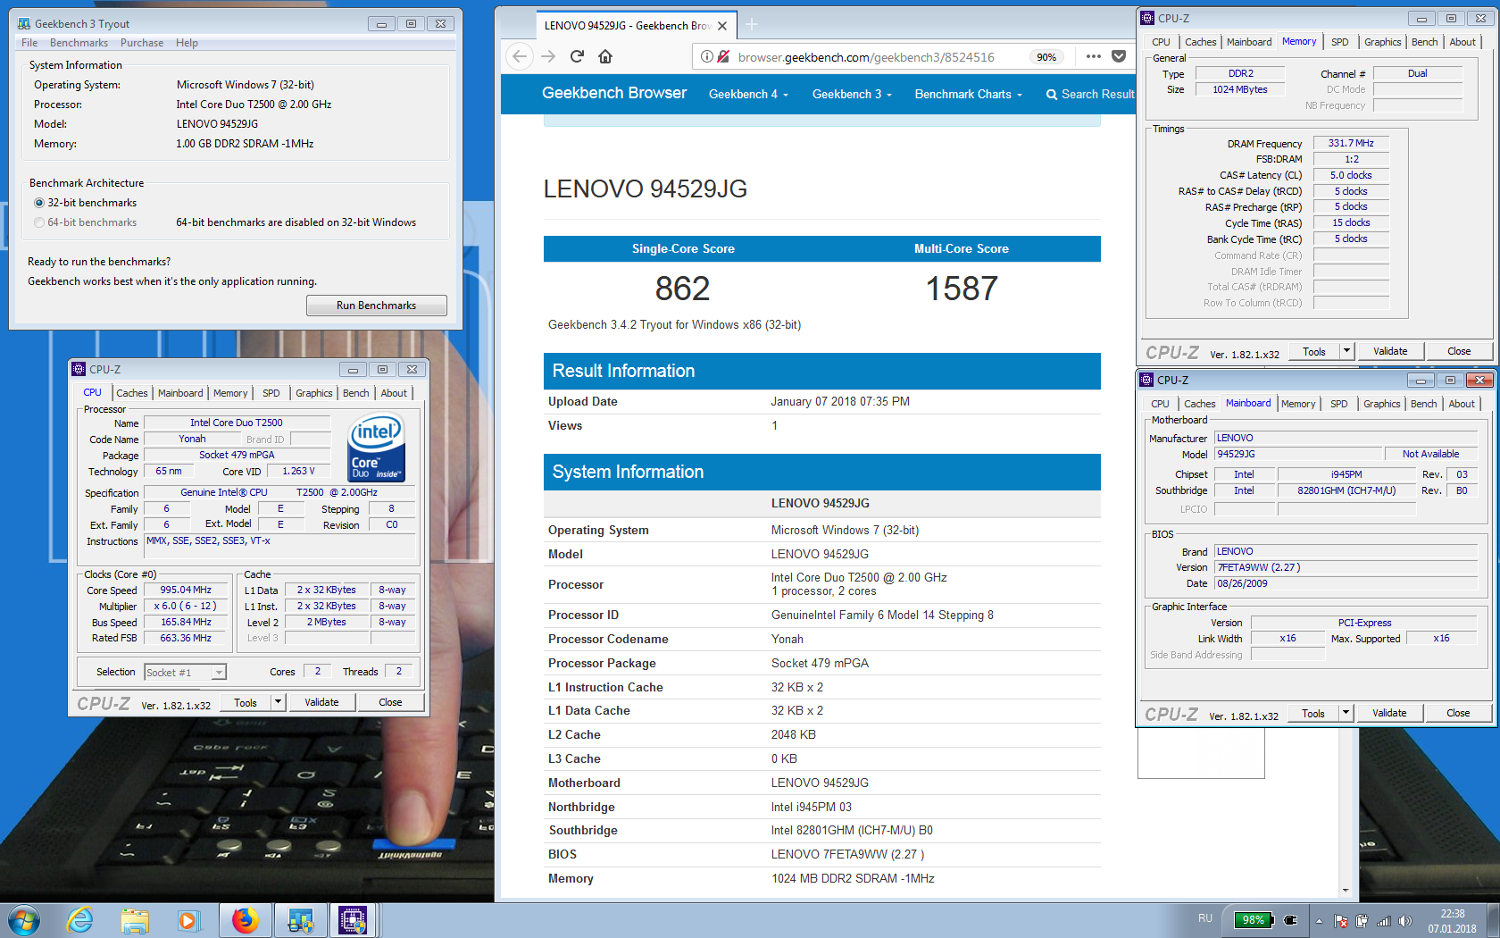Open About tab in Memory CPU-Z window
The image size is (1500, 938).
click(1462, 42)
